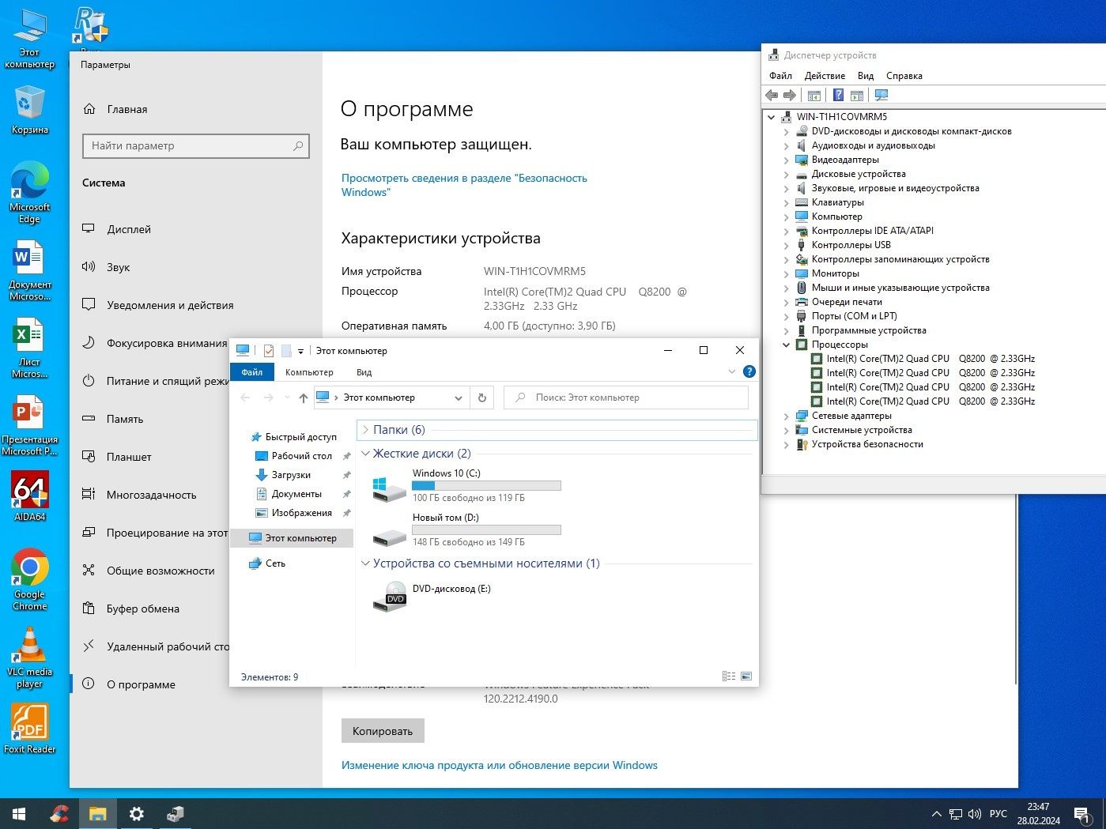This screenshot has height=829, width=1106.
Task: Click File Explorer taskbar icon
Action: click(x=97, y=813)
